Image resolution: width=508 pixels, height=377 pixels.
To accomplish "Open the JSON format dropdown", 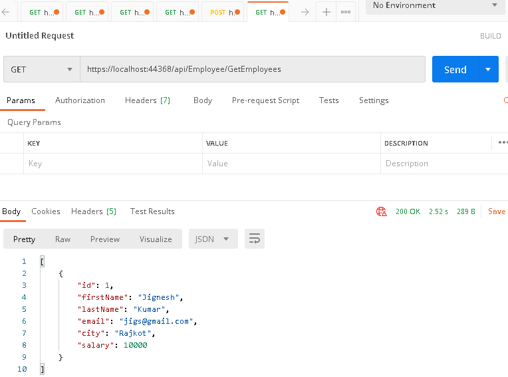I will point(213,239).
